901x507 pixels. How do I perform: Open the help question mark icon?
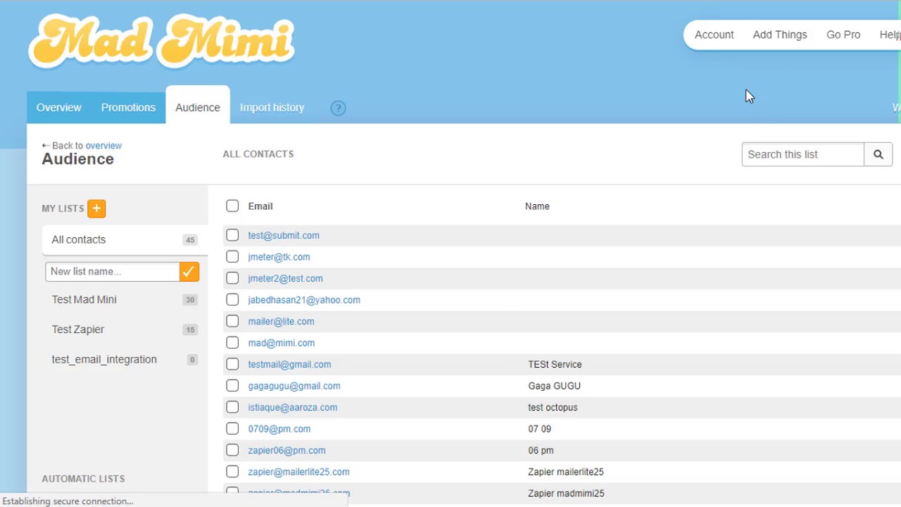(339, 108)
